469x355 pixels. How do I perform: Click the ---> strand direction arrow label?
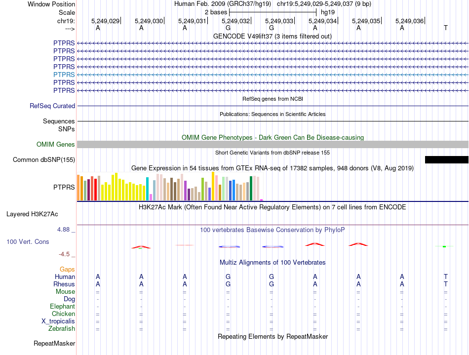pos(70,29)
